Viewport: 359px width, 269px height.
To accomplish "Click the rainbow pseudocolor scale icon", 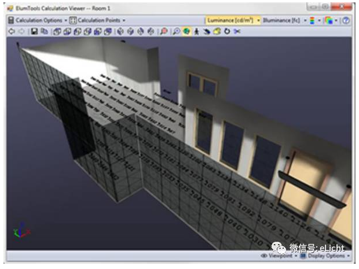I will click(x=312, y=20).
